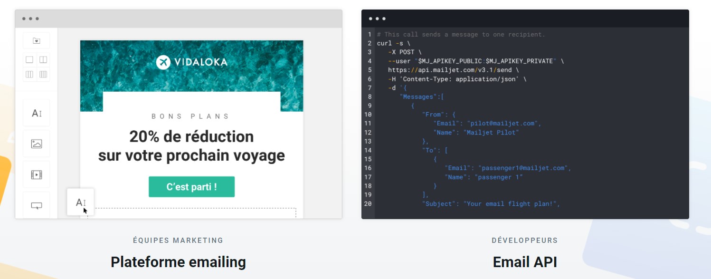Screen dimensions: 711x279
Task: Click the C'est parti ! button
Action: coord(191,187)
